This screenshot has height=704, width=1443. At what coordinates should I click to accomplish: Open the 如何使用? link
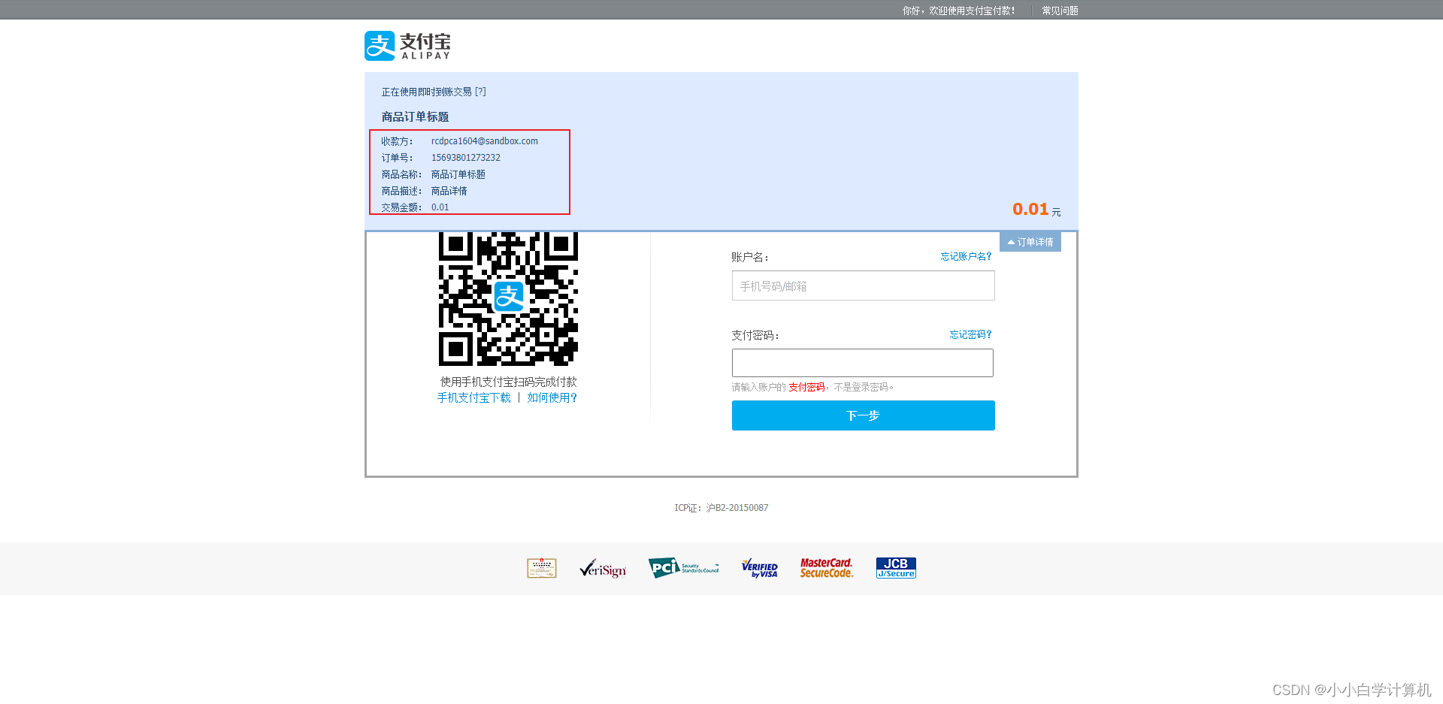tap(552, 397)
